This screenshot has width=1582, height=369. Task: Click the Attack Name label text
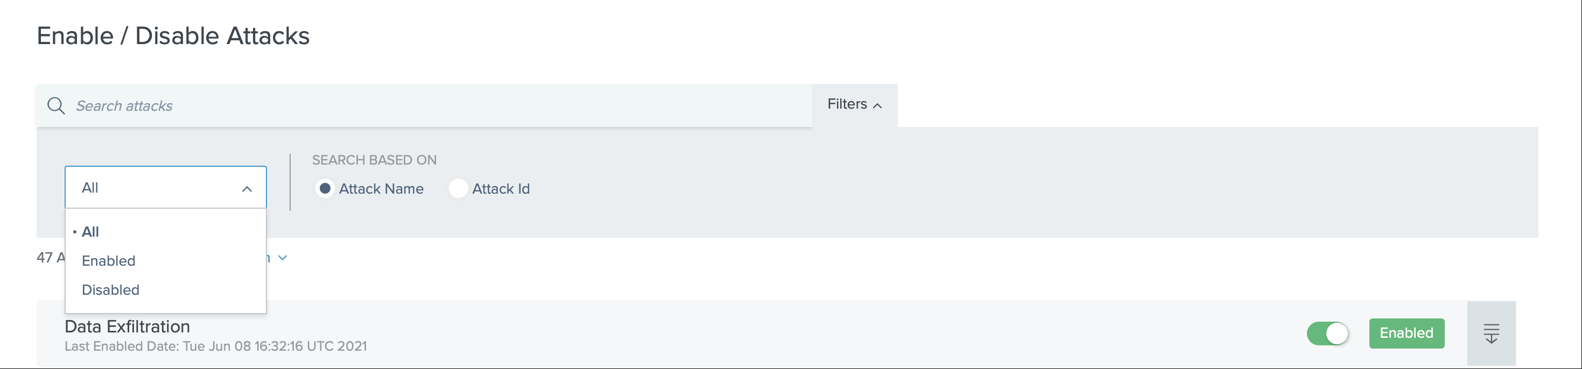click(x=381, y=189)
